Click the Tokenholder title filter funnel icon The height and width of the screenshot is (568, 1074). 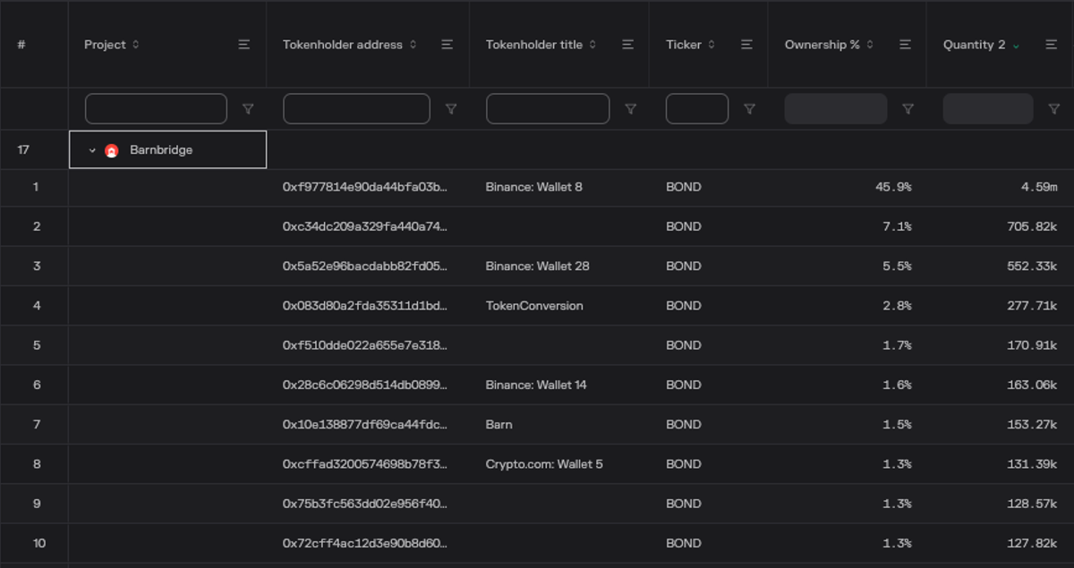pyautogui.click(x=630, y=109)
